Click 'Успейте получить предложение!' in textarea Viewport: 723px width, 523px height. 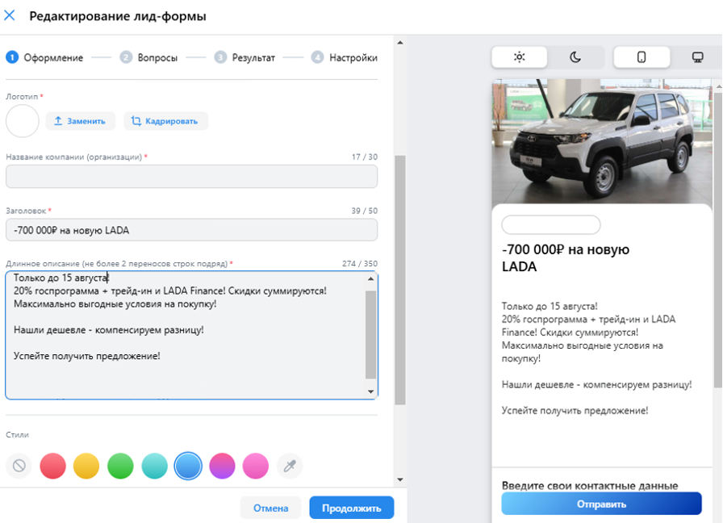pyautogui.click(x=86, y=356)
